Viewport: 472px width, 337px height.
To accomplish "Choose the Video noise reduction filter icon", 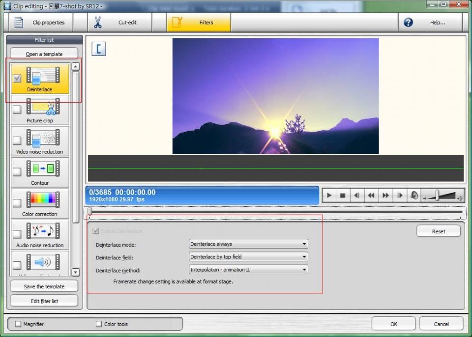I will coord(43,138).
